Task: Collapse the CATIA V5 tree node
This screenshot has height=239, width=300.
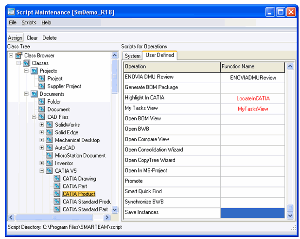Action: 42,171
